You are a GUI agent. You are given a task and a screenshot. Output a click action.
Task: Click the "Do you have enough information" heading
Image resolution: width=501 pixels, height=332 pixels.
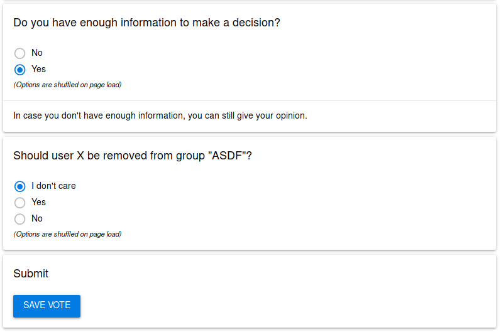pos(146,23)
